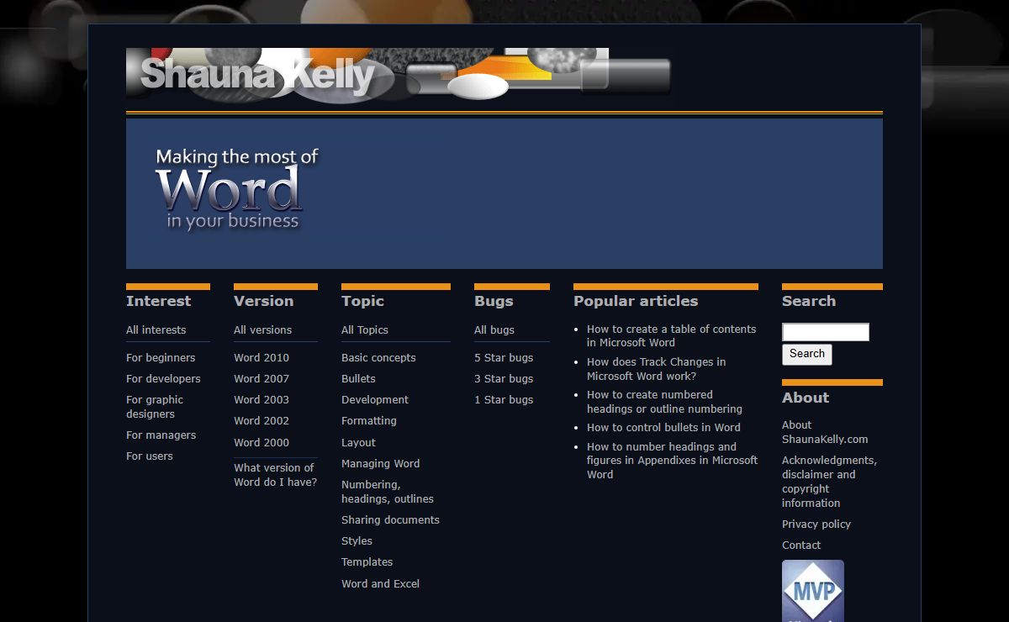1009x622 pixels.
Task: Click the 'Making the most of Word' graphic
Action: [236, 190]
